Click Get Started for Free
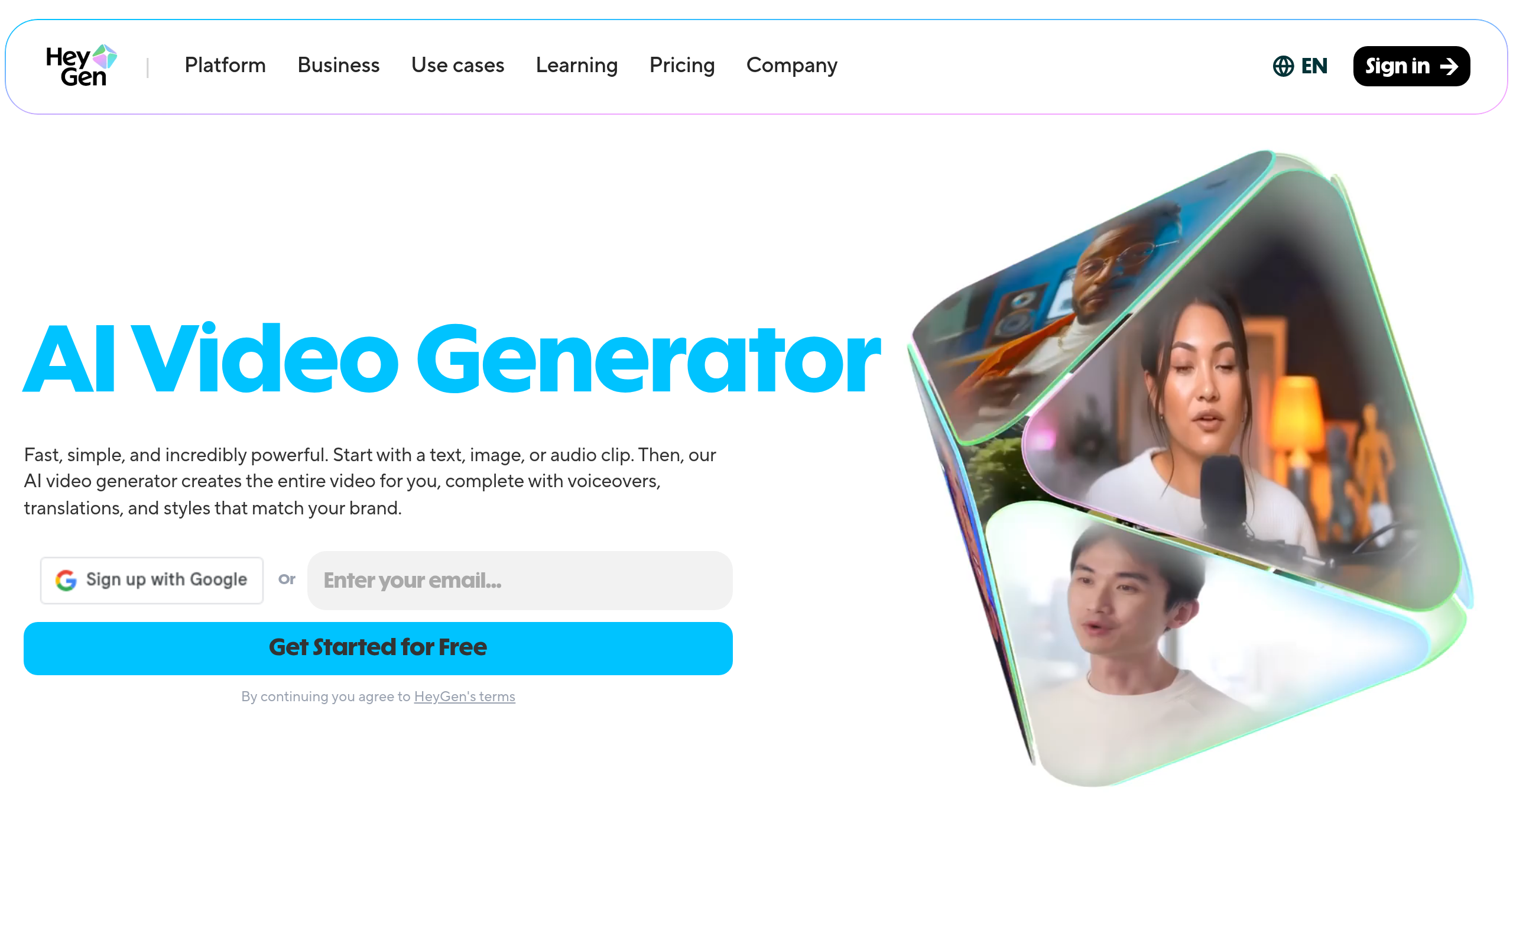Screen dimensions: 1513x946 coord(378,648)
